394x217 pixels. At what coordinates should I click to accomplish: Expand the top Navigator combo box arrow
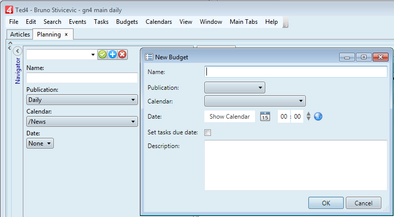coord(93,54)
